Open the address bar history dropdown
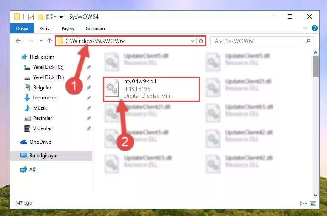 point(193,41)
